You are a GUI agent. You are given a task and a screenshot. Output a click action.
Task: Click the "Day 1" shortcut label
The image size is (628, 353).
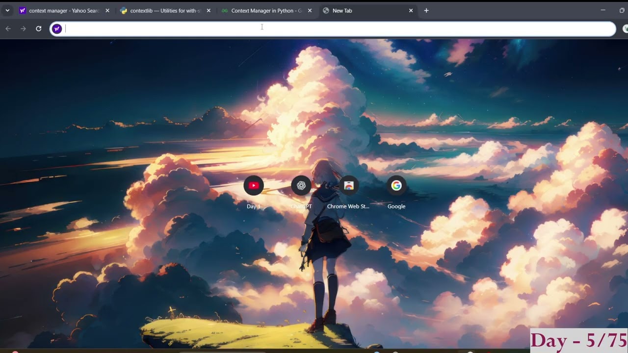click(x=254, y=206)
